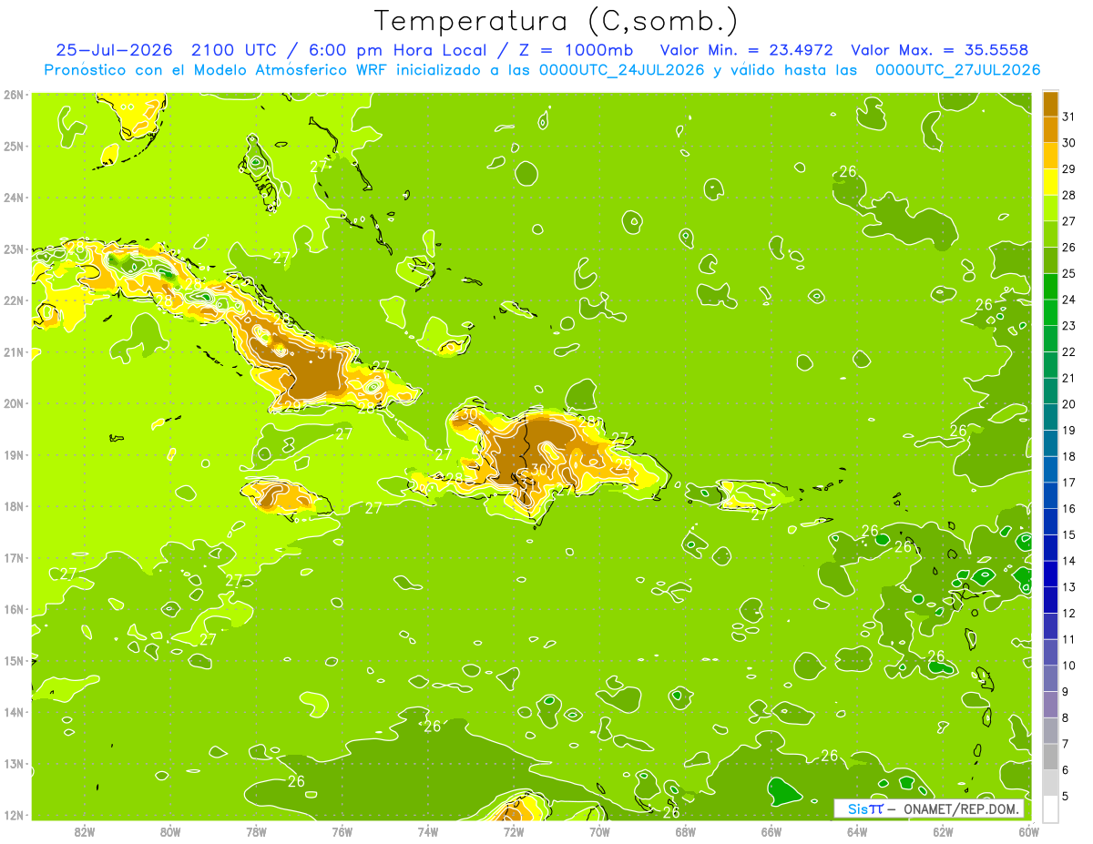
Task: Click the "78W" longitude axis label
Action: [256, 831]
